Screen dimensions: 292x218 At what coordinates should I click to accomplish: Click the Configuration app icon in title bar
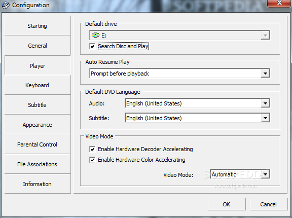(5, 5)
